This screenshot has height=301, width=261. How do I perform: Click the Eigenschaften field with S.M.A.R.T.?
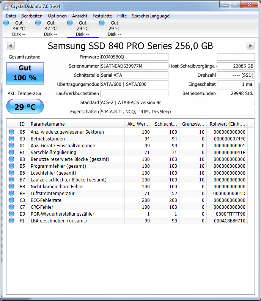click(178, 112)
